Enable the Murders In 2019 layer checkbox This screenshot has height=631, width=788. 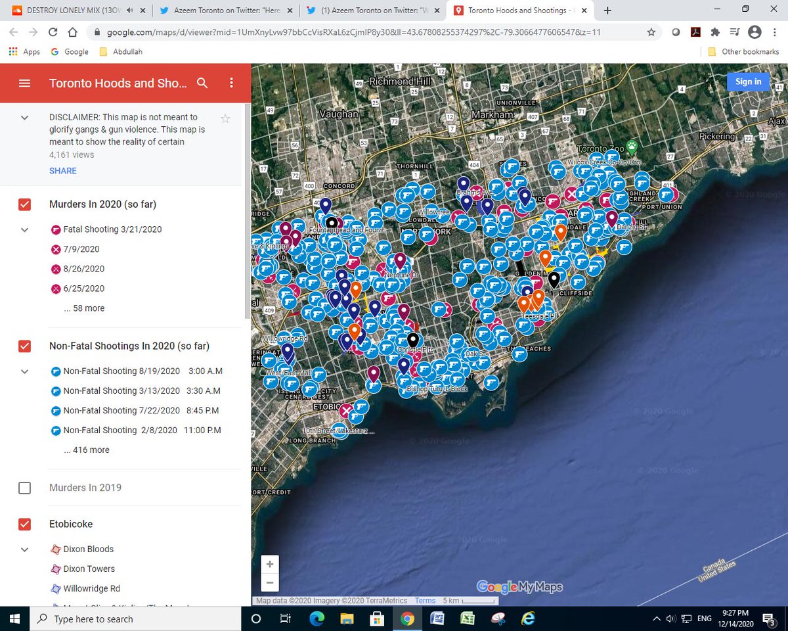(24, 488)
